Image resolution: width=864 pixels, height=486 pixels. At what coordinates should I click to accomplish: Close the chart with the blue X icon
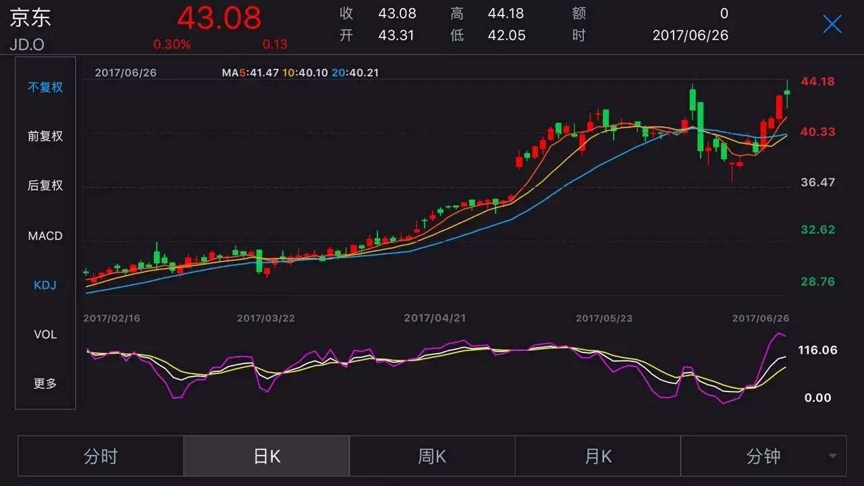[x=832, y=24]
